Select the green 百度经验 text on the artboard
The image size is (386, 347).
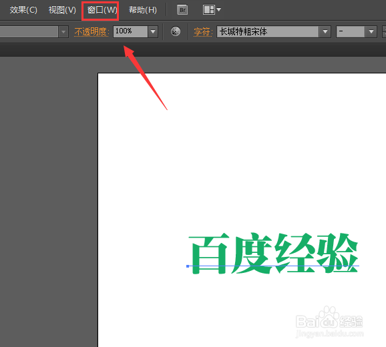tap(274, 254)
